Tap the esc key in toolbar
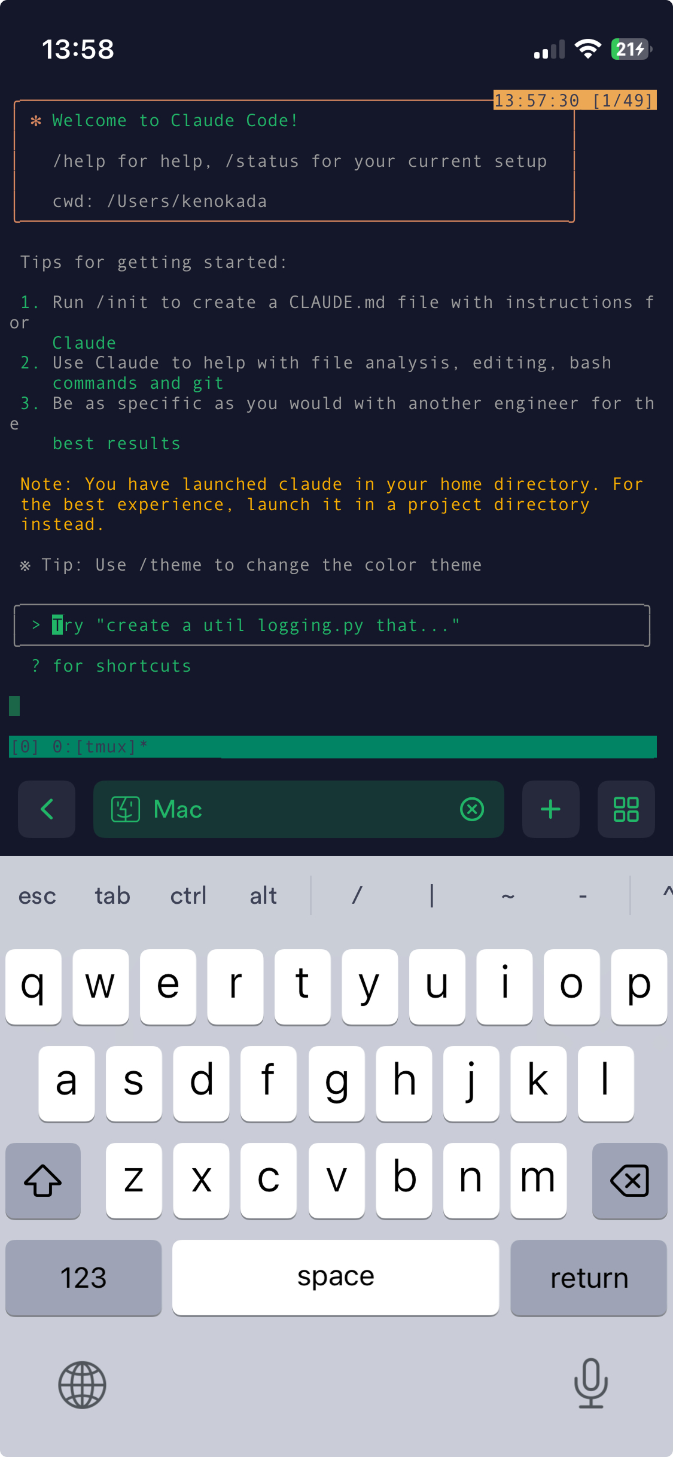 tap(37, 896)
